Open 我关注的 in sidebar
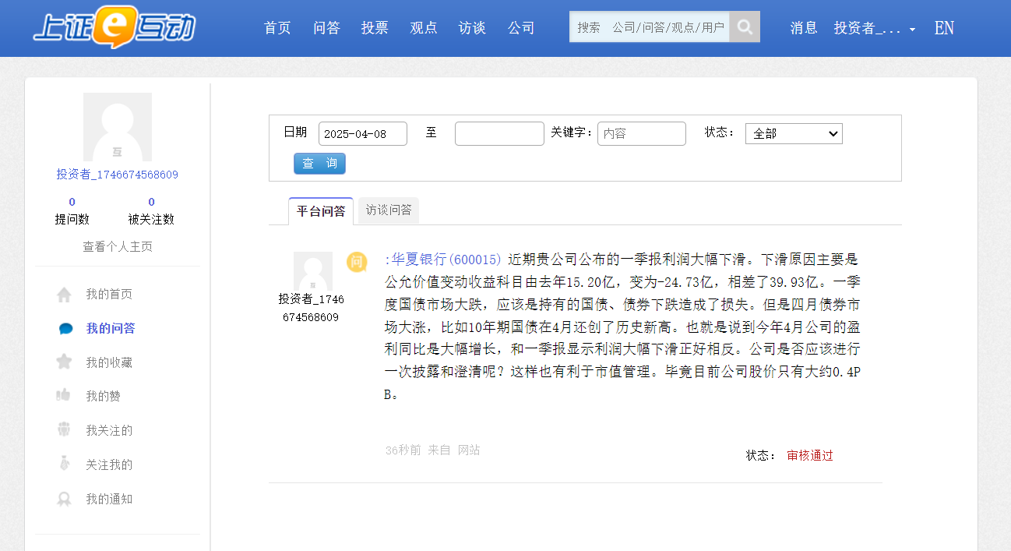Viewport: 1011px width, 551px height. [x=109, y=430]
